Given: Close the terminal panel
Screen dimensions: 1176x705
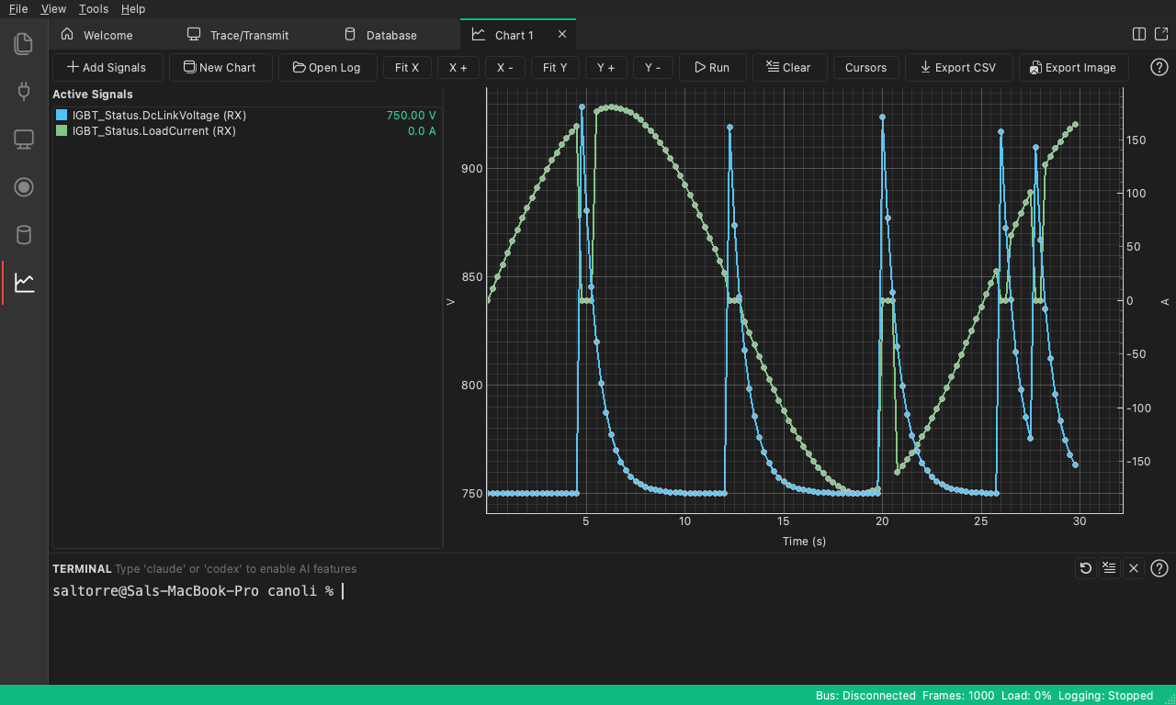Looking at the screenshot, I should click(1134, 568).
